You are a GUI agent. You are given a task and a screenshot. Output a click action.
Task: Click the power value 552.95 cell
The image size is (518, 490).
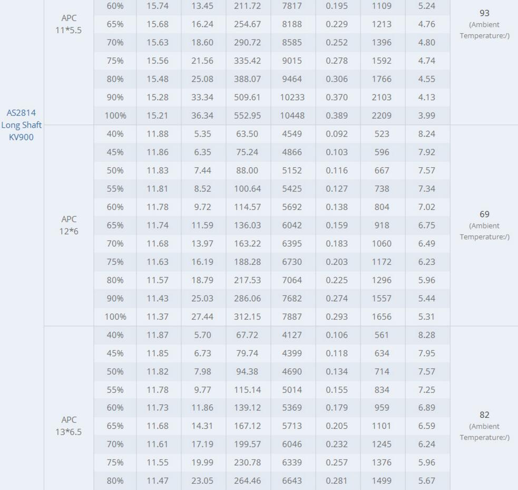tap(247, 116)
